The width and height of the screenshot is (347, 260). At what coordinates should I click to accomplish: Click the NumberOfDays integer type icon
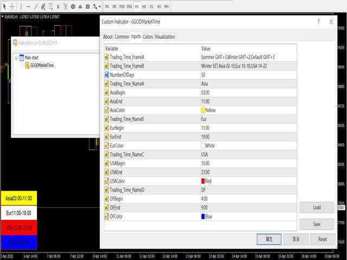click(107, 75)
